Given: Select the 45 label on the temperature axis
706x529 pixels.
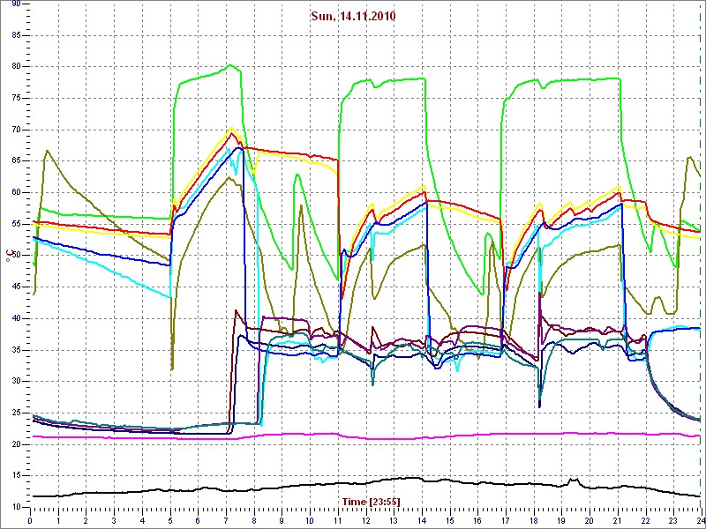Looking at the screenshot, I should point(15,287).
